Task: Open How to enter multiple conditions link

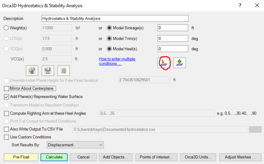Action: 117,61
